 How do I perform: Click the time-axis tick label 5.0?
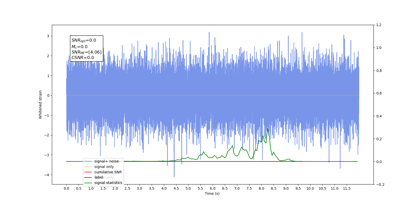[188, 188]
